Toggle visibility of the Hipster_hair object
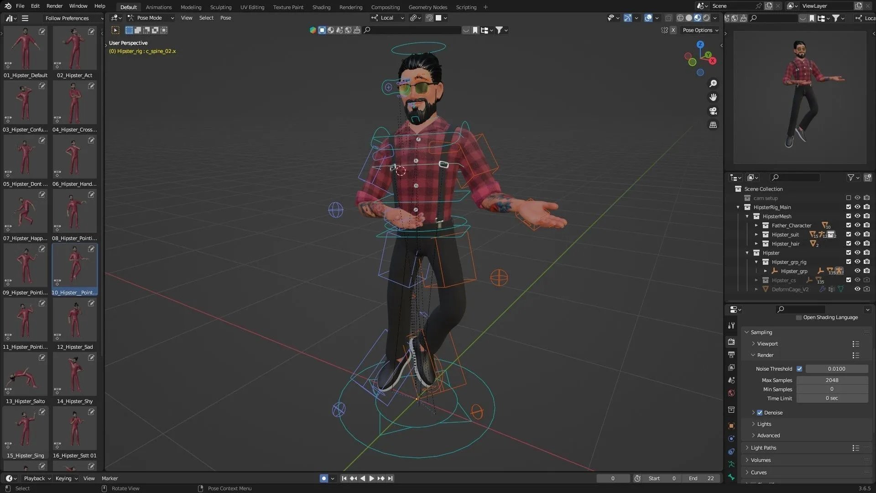876x493 pixels. click(x=857, y=243)
